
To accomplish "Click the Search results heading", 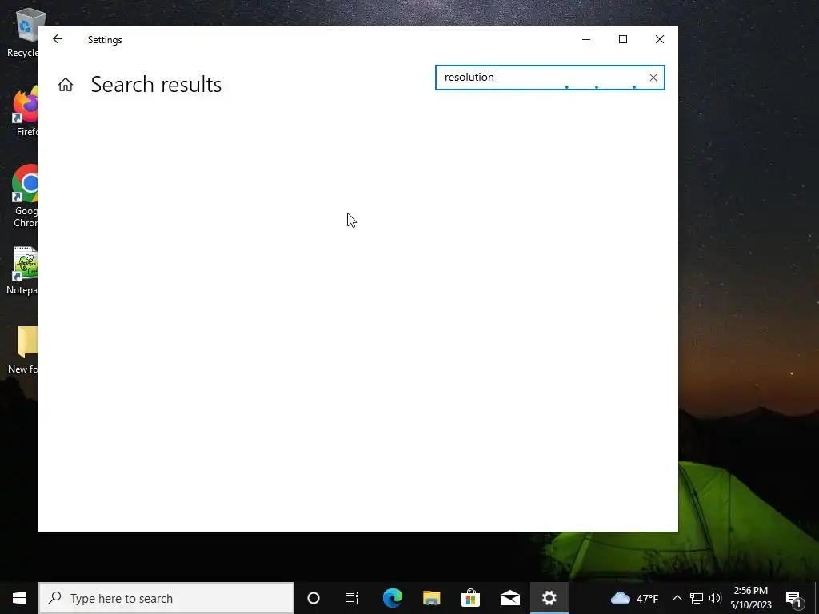I will [156, 85].
